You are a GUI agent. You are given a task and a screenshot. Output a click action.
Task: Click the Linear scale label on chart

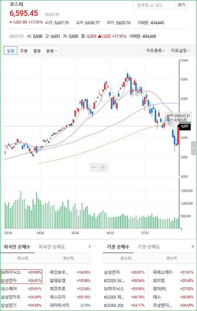184,60
